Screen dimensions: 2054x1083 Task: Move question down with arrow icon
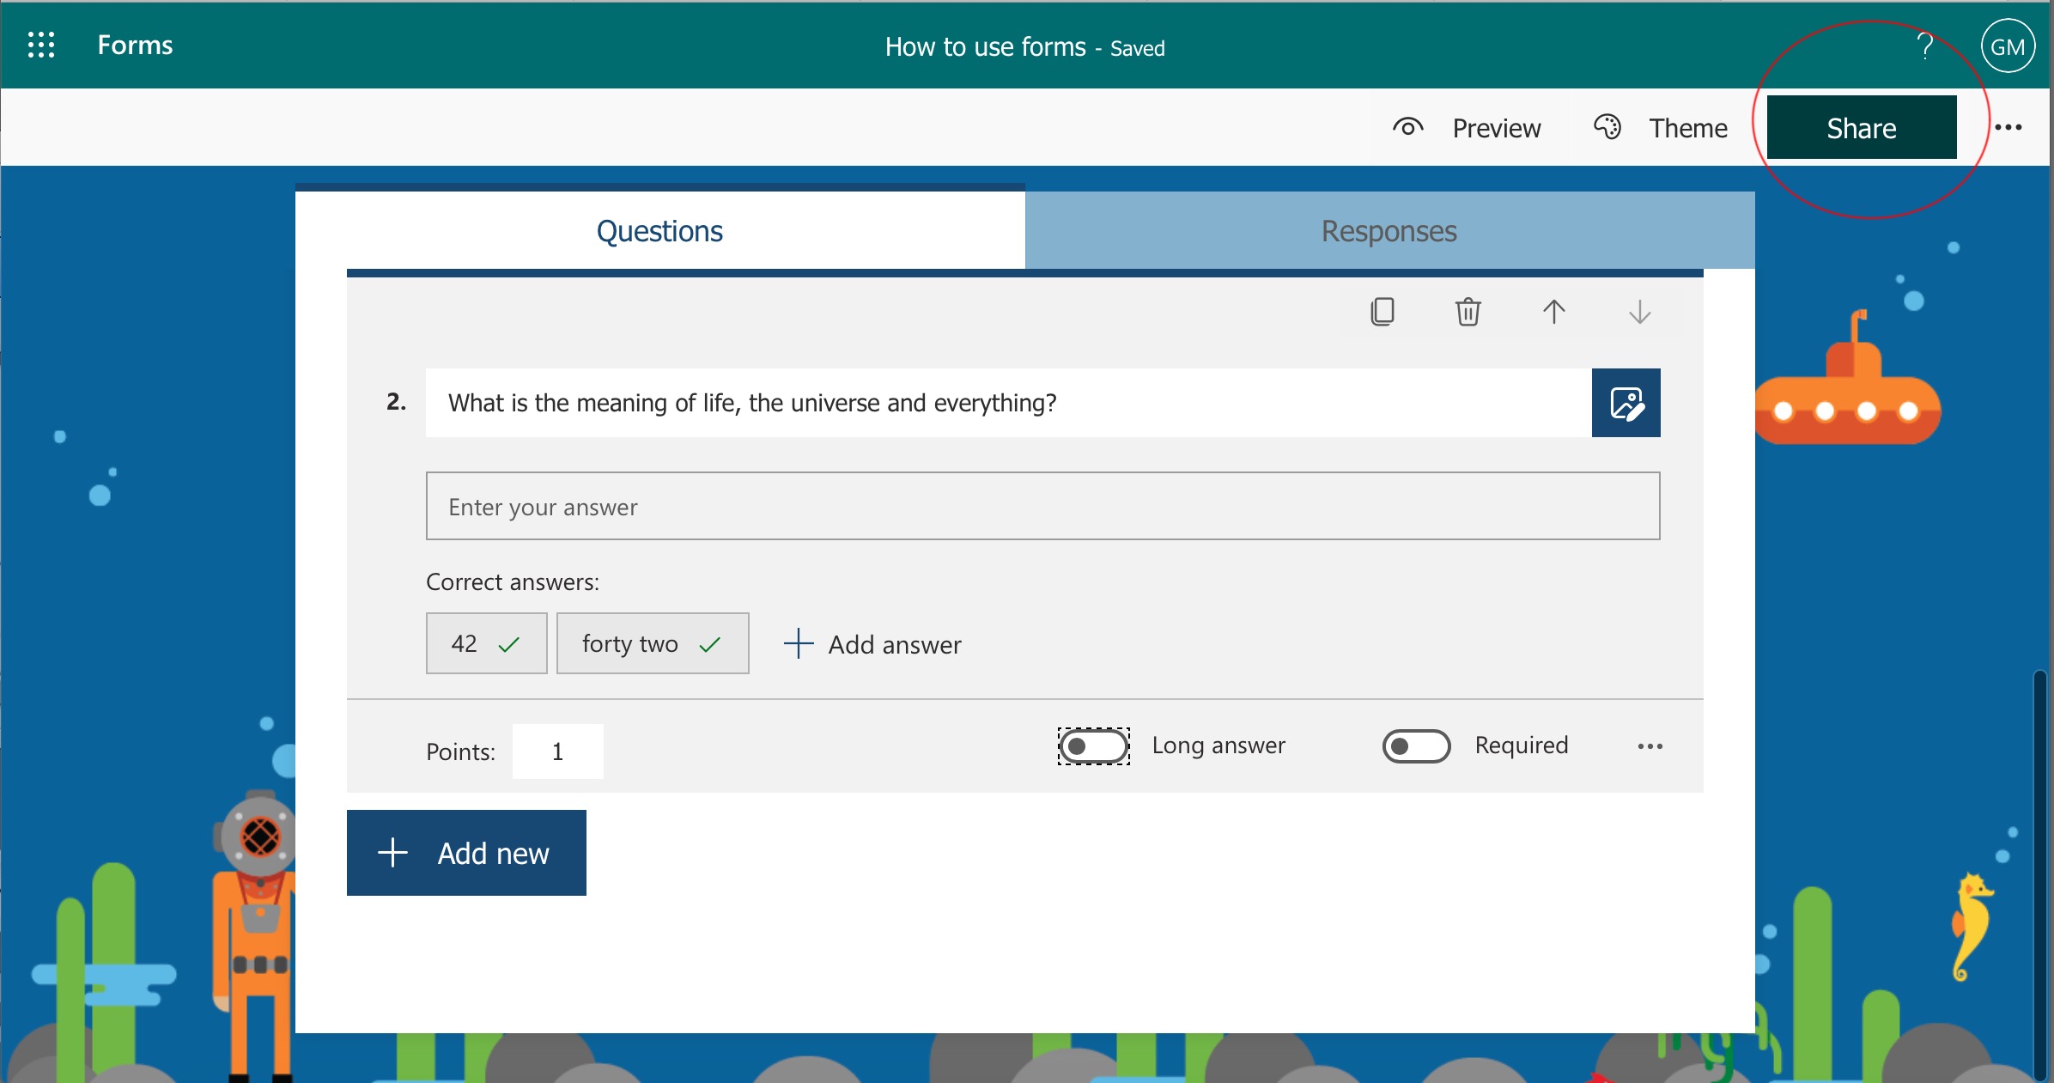(x=1639, y=312)
